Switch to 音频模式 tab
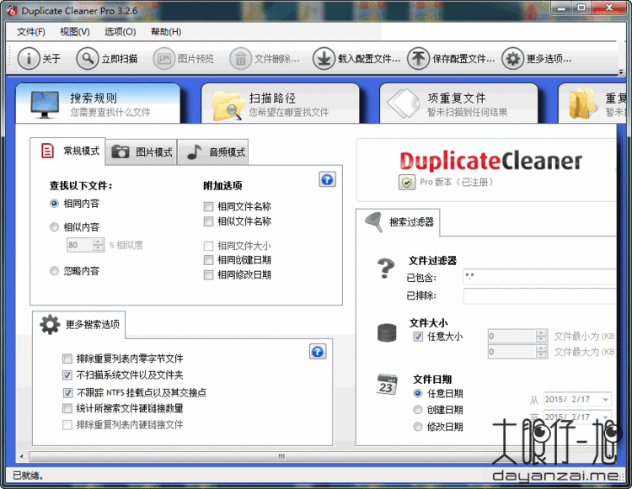This screenshot has height=489, width=632. [213, 152]
